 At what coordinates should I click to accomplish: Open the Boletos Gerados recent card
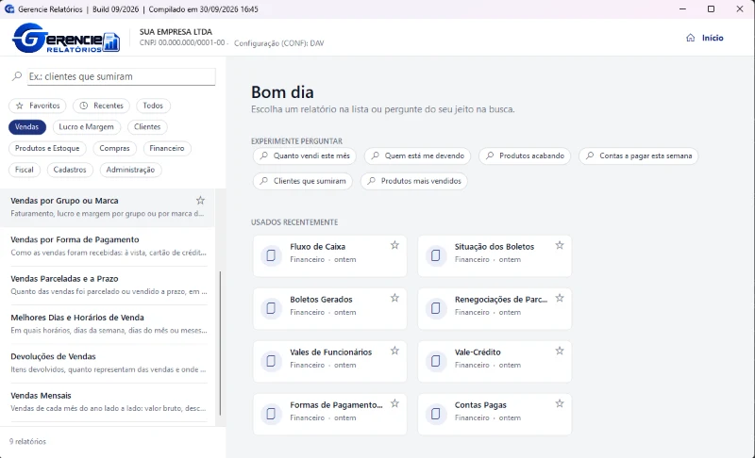[x=329, y=308]
